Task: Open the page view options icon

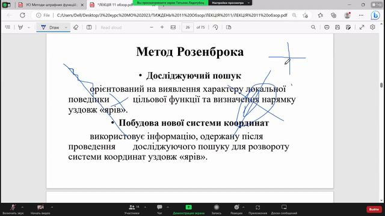Action: pyautogui.click(x=229, y=27)
